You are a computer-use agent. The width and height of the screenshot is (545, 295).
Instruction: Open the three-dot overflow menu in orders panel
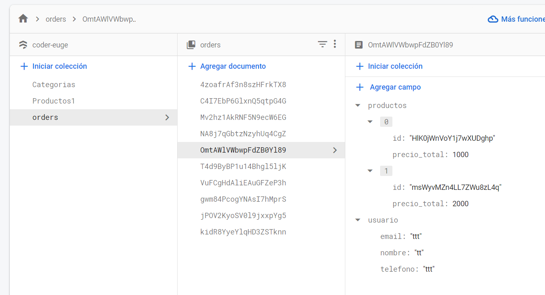click(335, 44)
